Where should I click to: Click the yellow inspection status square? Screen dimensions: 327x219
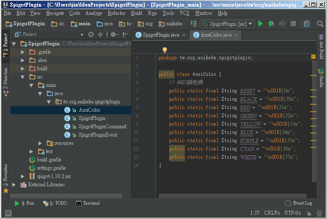(x=313, y=57)
